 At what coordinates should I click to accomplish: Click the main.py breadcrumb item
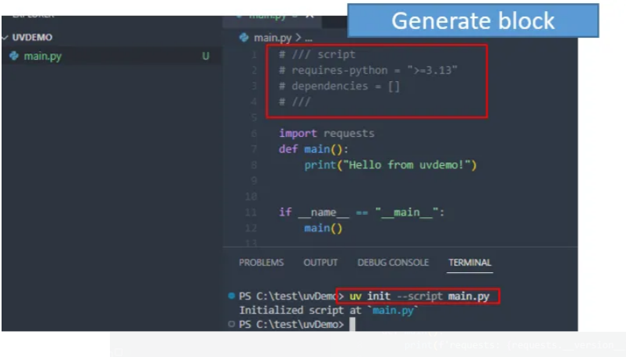click(x=272, y=38)
